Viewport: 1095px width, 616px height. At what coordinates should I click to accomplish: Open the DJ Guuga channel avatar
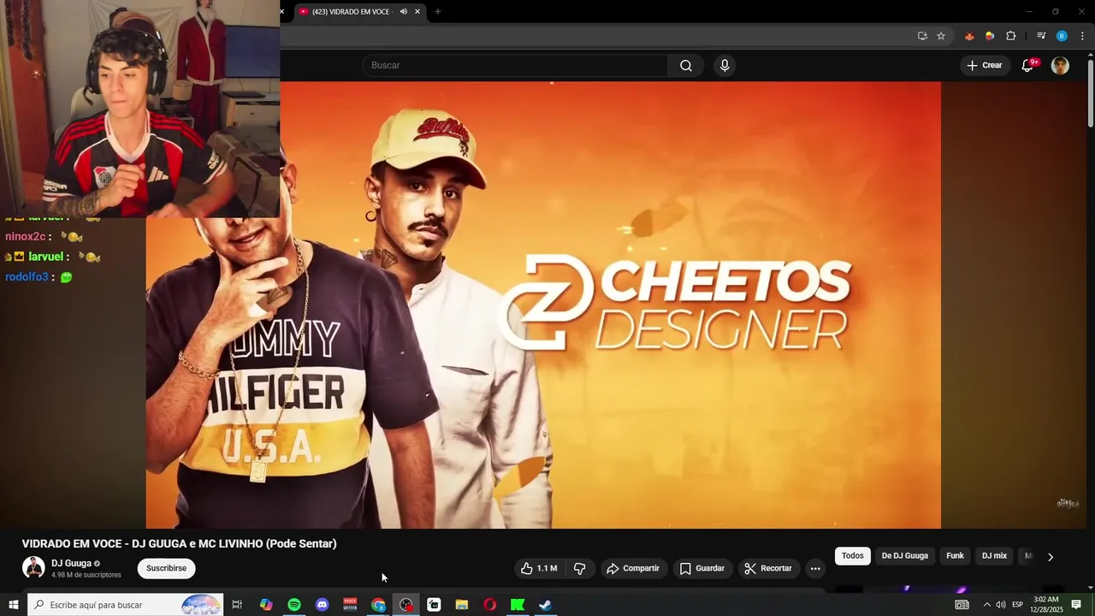pos(33,568)
